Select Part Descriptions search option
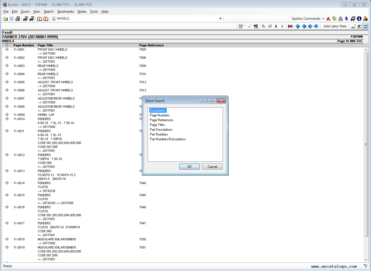This screenshot has width=371, height=271. coord(161,130)
